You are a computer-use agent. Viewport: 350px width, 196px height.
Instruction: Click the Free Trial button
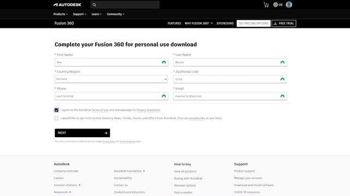284,23
